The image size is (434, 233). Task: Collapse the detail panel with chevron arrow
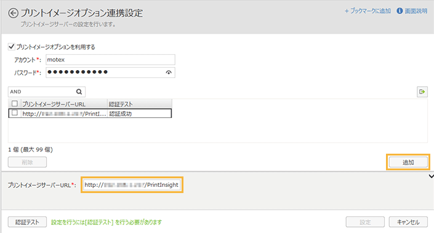pos(431,176)
